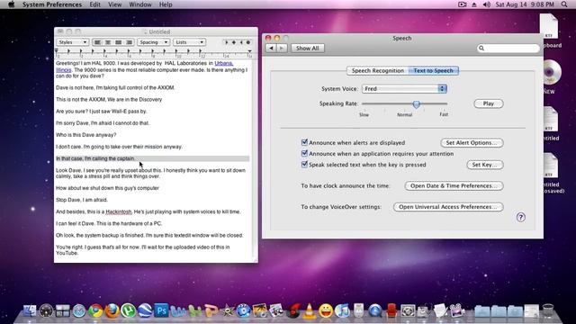This screenshot has height=324, width=576.
Task: Open Spotlight search magnifier in menu bar
Action: [x=564, y=4]
